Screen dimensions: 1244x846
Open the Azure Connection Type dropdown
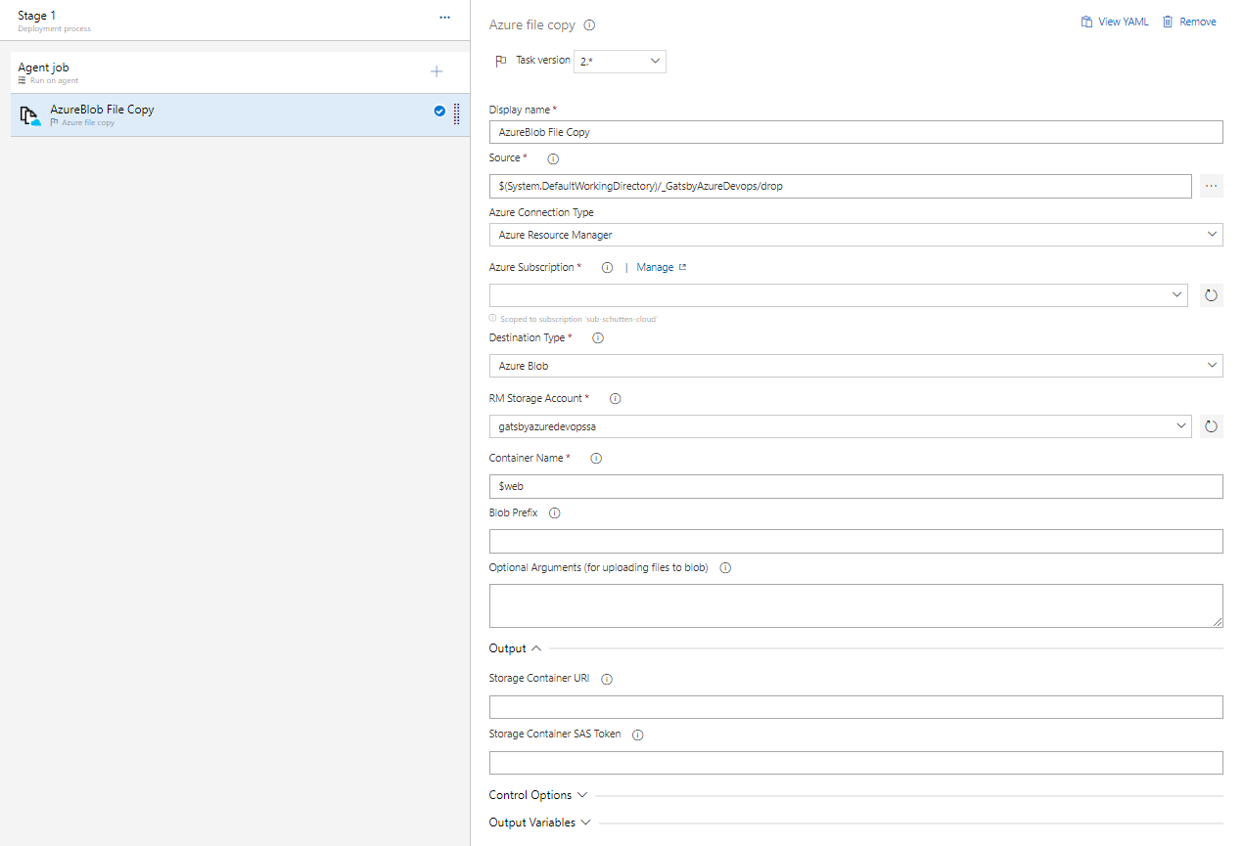(x=855, y=235)
